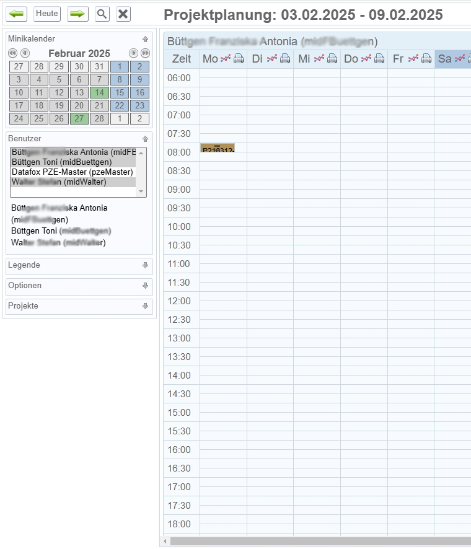
Task: Click user list scroll up arrow
Action: point(141,152)
